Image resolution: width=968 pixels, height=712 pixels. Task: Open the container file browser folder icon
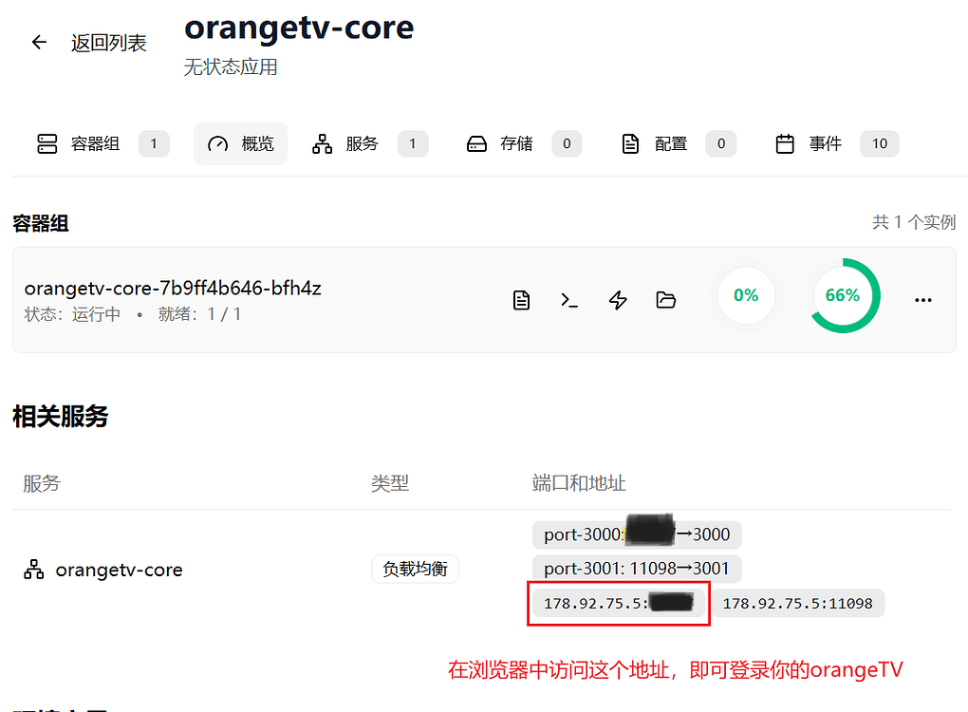(665, 299)
